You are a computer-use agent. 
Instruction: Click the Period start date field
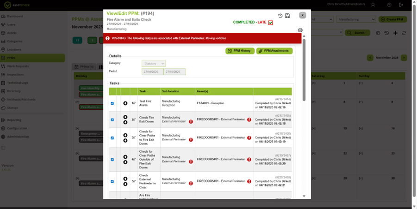pyautogui.click(x=152, y=72)
